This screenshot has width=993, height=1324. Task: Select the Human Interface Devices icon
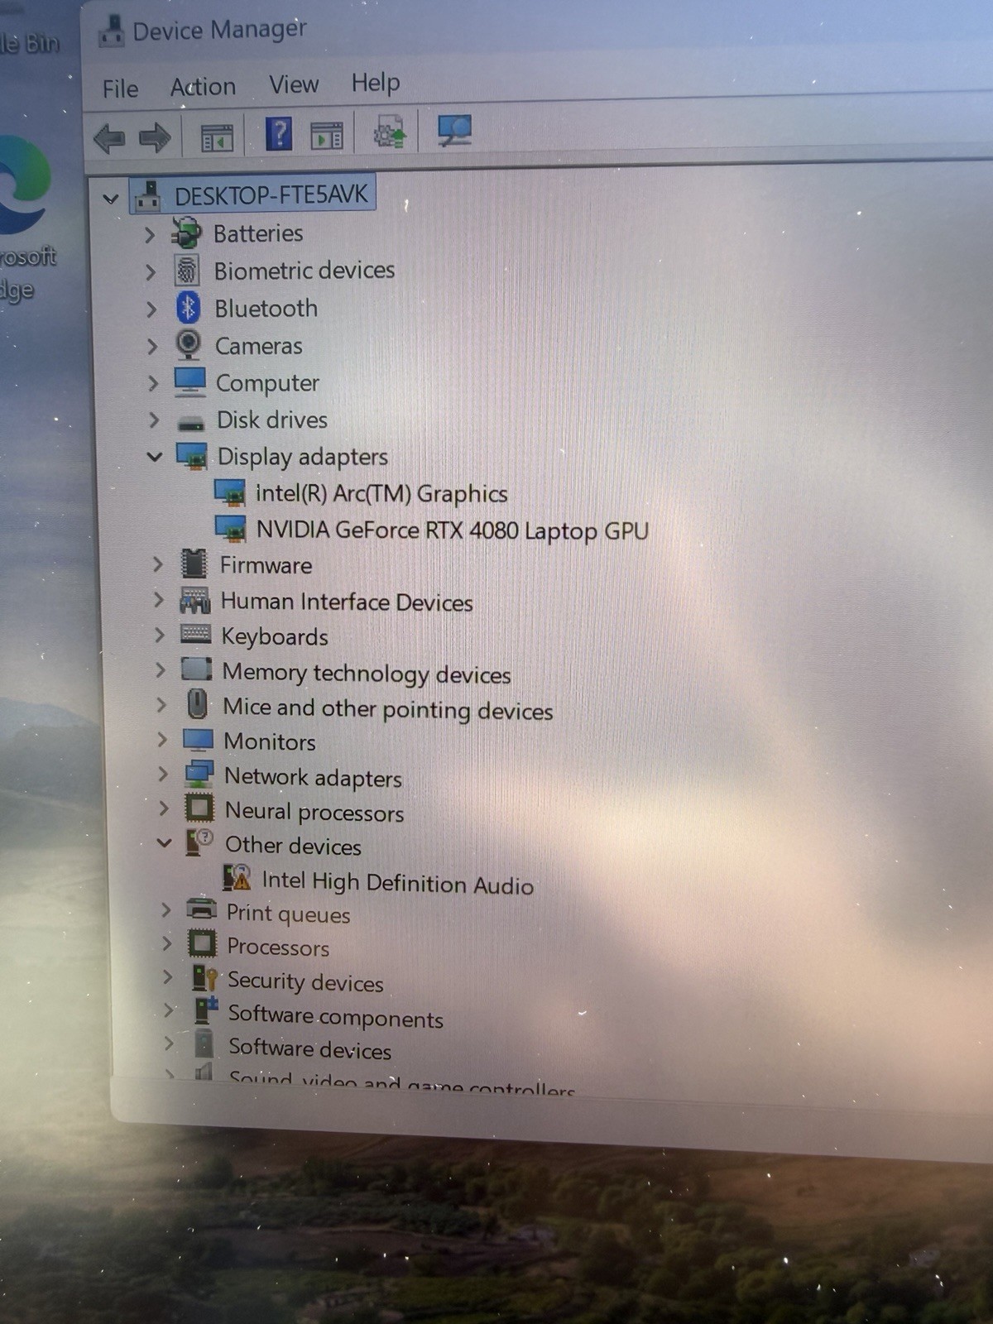(195, 600)
